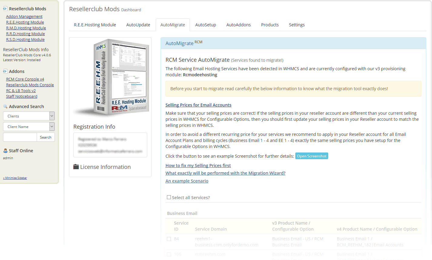Open the Clients search type dropdown
This screenshot has width=432, height=260.
[x=29, y=116]
